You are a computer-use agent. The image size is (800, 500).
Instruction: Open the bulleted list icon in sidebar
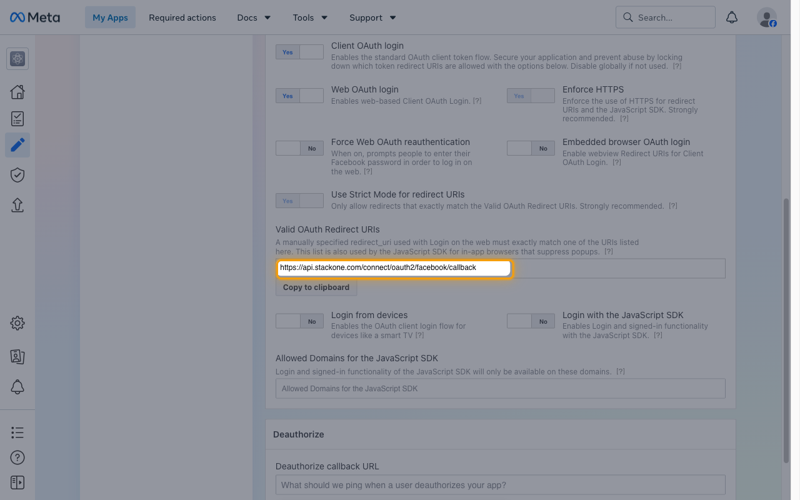pos(17,432)
